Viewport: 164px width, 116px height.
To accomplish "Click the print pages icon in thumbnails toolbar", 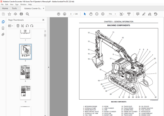I will pos(22,26).
